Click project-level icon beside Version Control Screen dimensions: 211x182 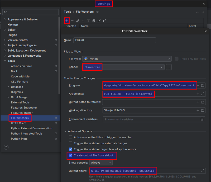[56, 40]
